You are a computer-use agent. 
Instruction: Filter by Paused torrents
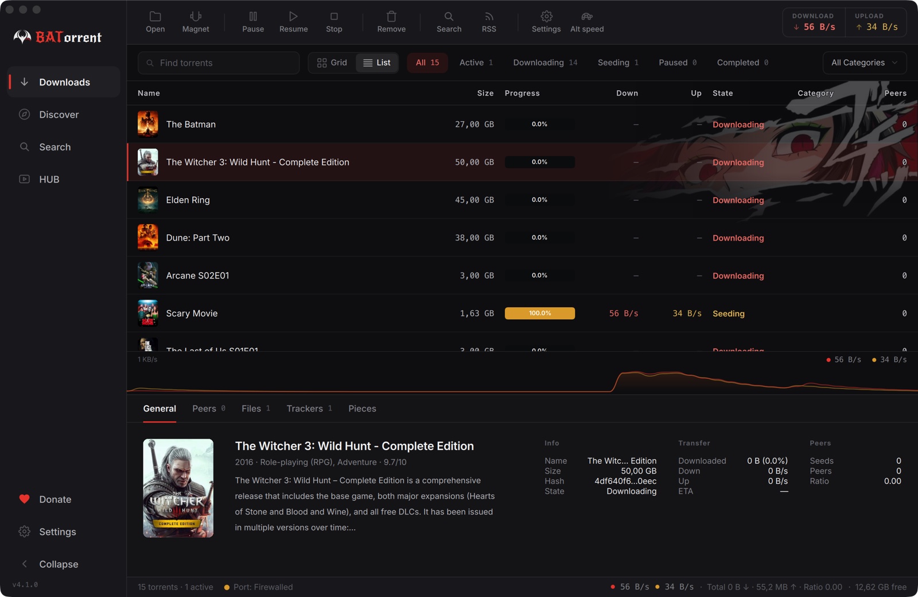coord(678,63)
